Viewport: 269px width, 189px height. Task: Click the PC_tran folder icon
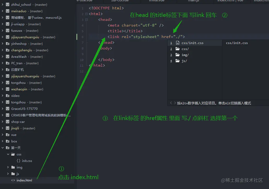coord(8,63)
